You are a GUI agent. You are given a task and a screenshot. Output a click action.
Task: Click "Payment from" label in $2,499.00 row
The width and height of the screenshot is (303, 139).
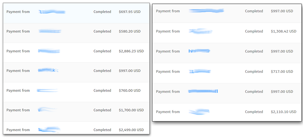pos(18,130)
